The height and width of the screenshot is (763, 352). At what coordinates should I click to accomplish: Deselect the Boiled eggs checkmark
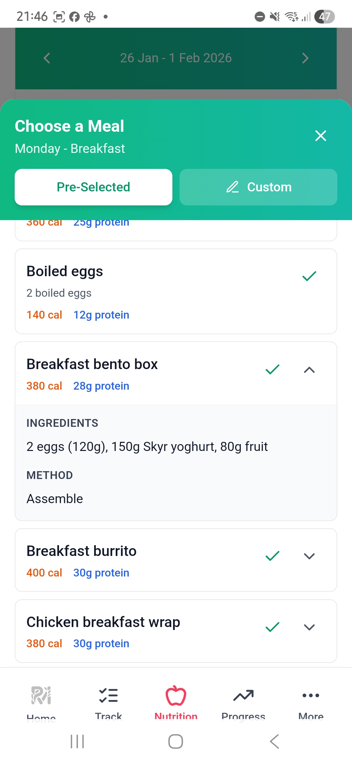[x=309, y=276]
